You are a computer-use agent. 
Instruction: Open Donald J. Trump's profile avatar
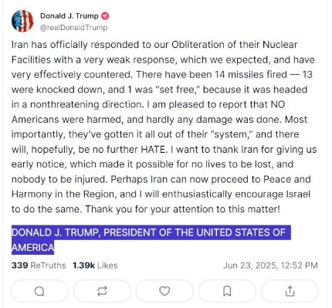[x=22, y=21]
